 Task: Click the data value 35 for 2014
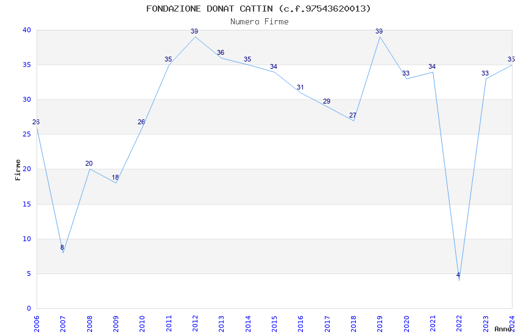(247, 60)
